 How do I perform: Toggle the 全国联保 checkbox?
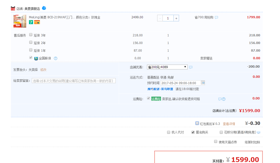tap(31, 57)
